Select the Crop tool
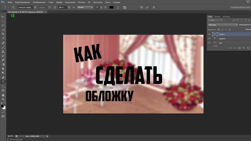This screenshot has height=141, width=251. tap(3, 34)
